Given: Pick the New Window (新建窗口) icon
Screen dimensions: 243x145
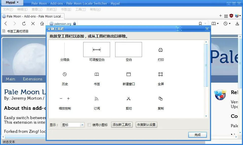Looking at the screenshot, I should [x=129, y=74].
